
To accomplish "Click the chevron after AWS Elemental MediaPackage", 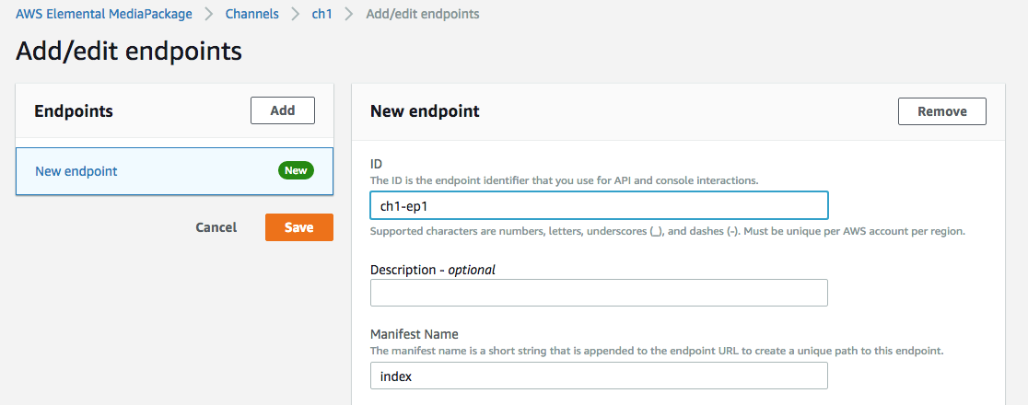I will pos(209,14).
